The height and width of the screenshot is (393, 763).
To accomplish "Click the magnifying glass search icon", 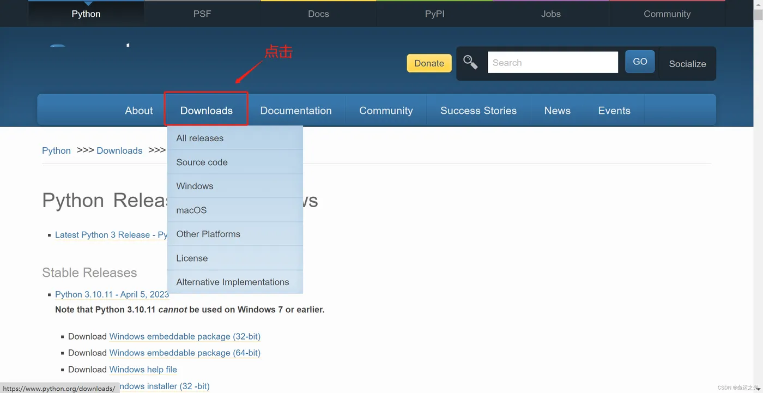I will [x=470, y=63].
